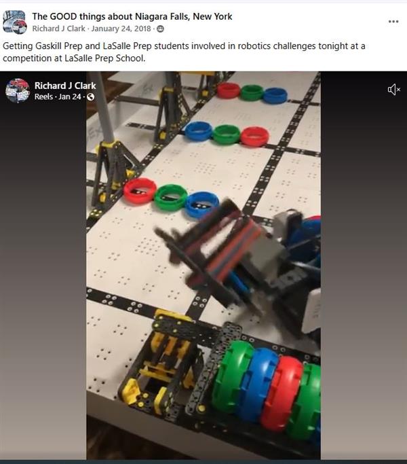Open the Reels label on the video overlay
The height and width of the screenshot is (464, 407).
click(43, 96)
